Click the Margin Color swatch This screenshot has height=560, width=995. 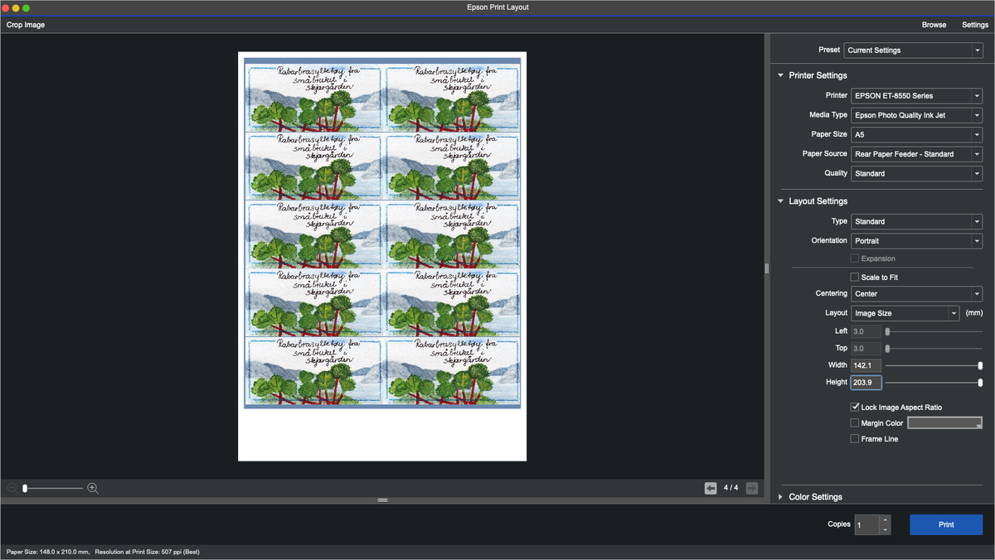[x=944, y=423]
